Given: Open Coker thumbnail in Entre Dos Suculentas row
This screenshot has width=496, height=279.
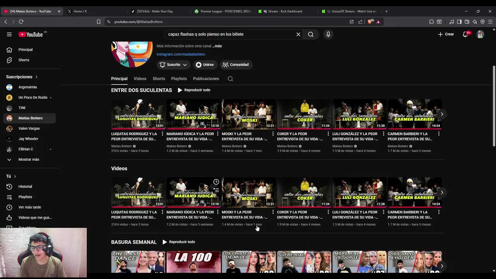Looking at the screenshot, I should (304, 114).
